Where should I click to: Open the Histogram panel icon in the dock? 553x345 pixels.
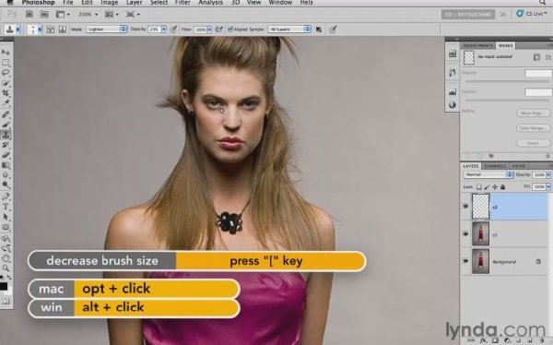453,92
